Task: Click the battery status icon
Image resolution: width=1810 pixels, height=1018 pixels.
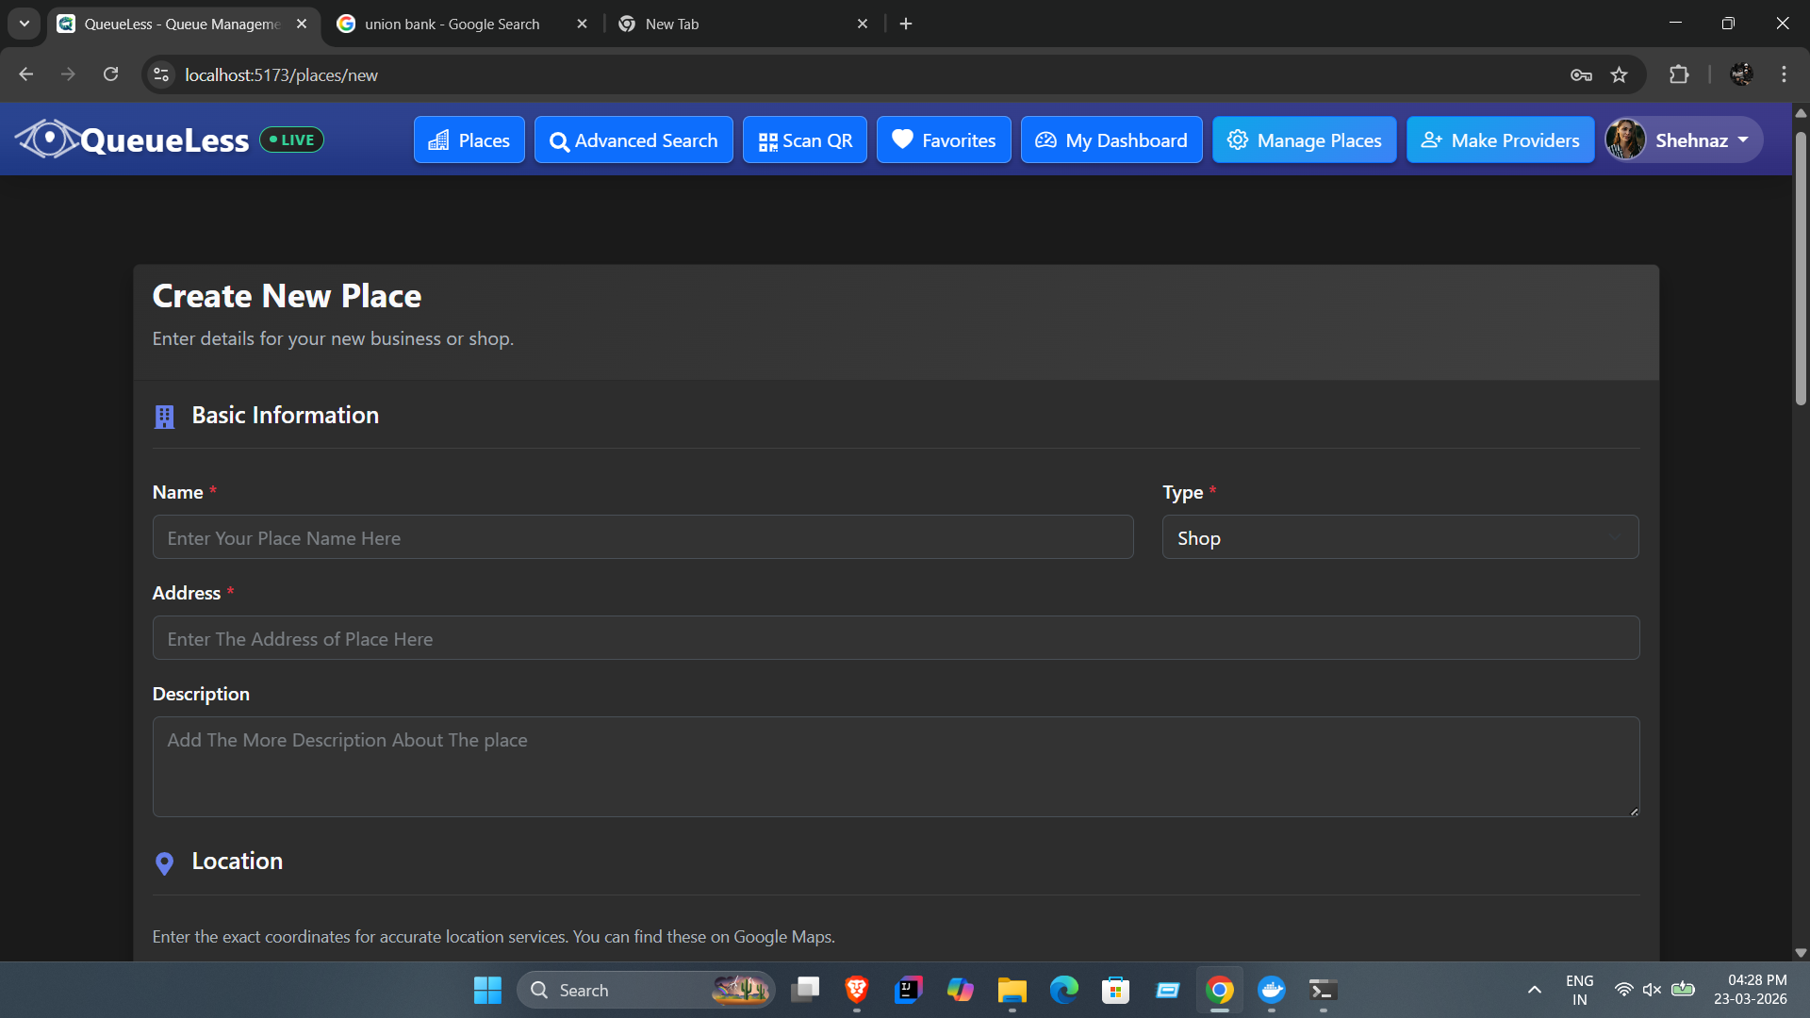Action: tap(1683, 990)
